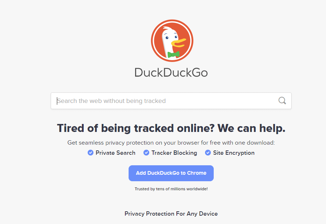
Task: Select the 'Tracker Blocking' label text
Action: coord(174,153)
